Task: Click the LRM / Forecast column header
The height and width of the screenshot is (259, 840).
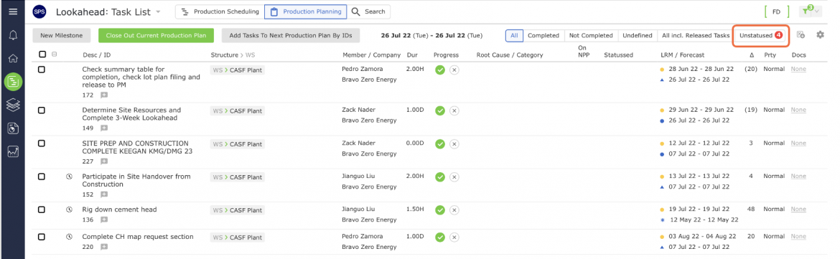Action: point(682,55)
